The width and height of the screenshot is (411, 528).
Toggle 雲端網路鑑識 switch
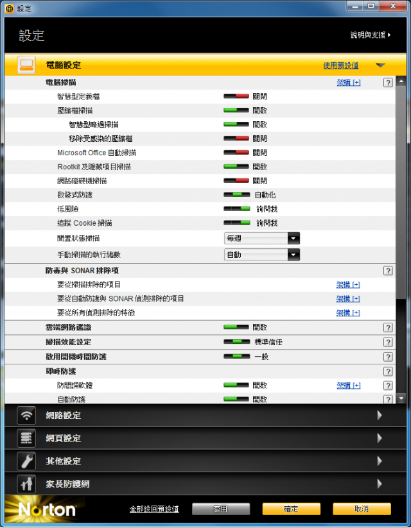pos(236,327)
